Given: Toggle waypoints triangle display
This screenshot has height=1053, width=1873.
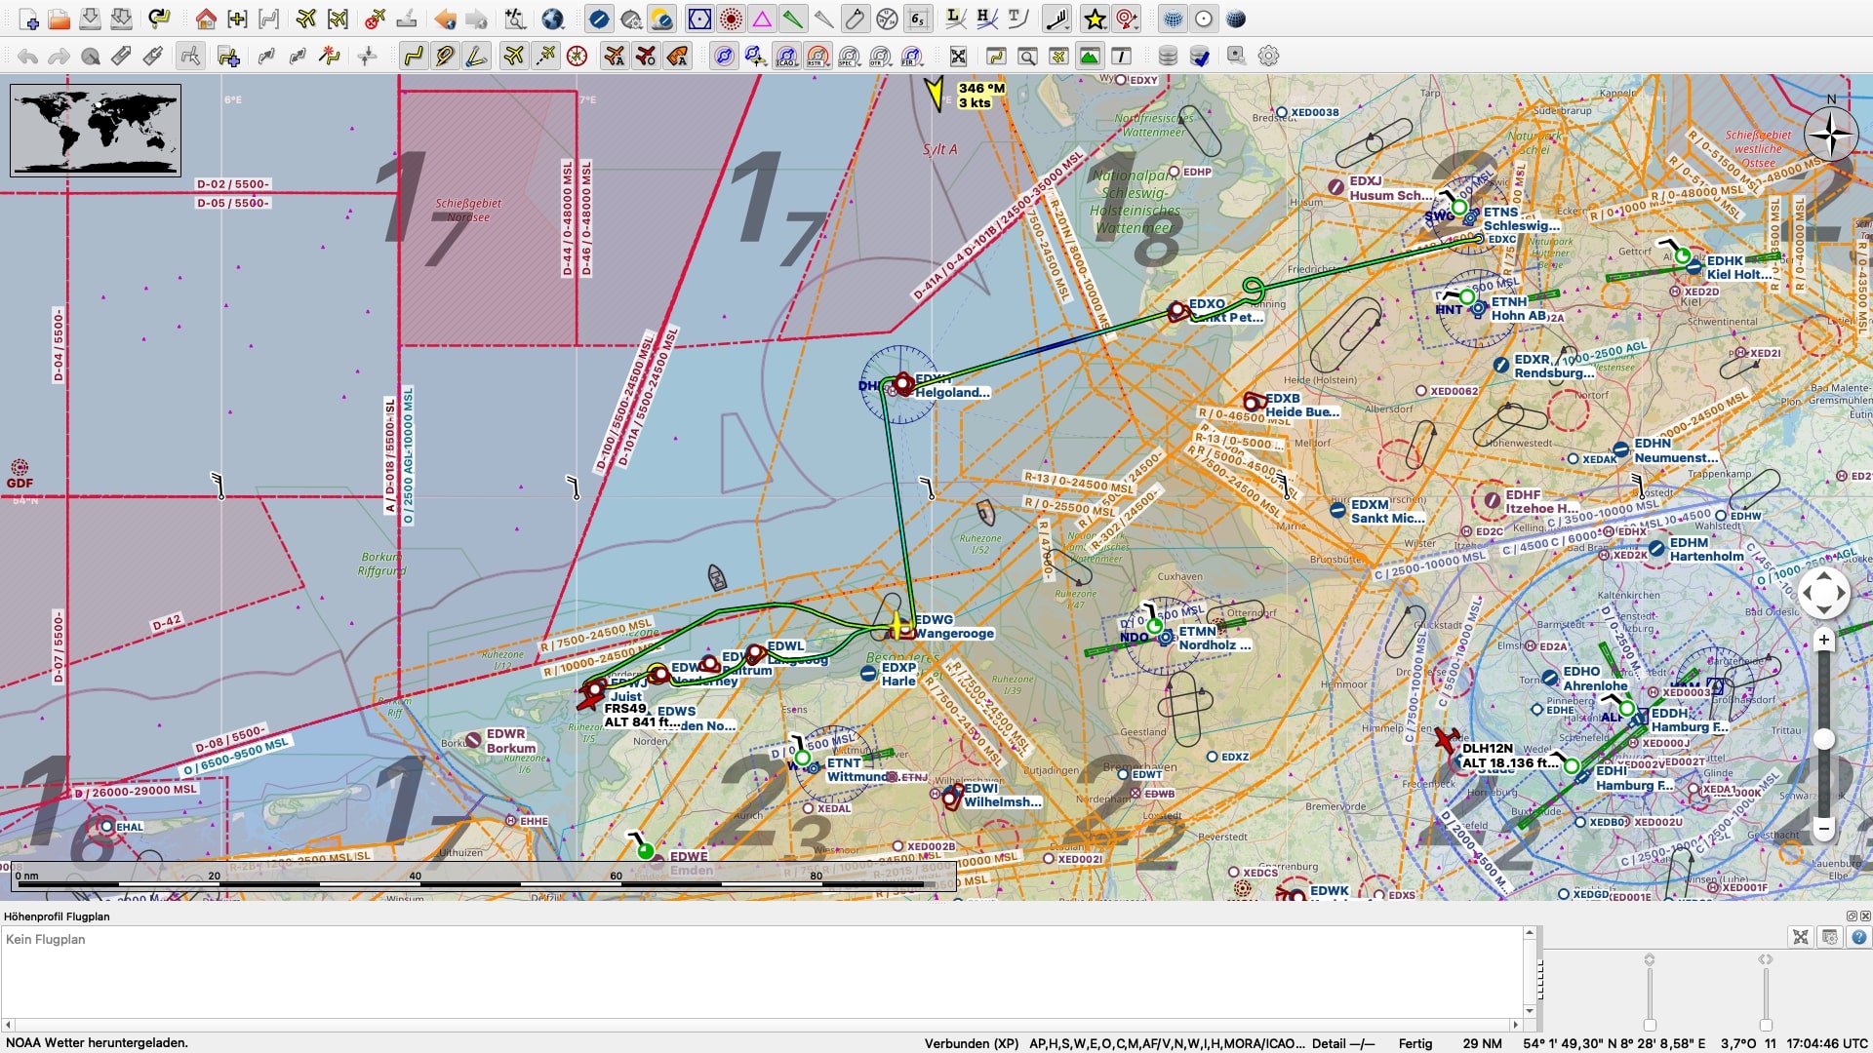Looking at the screenshot, I should coord(762,19).
